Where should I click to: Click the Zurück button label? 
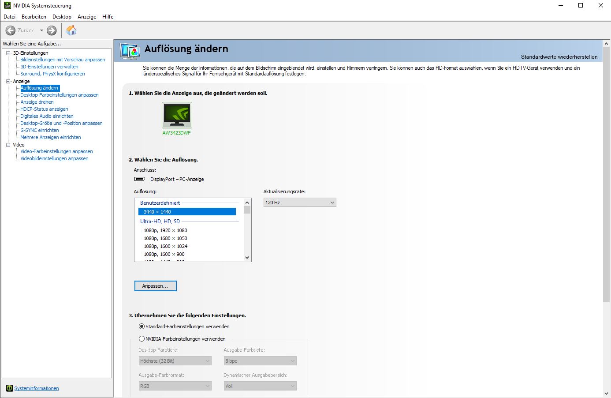coord(26,30)
